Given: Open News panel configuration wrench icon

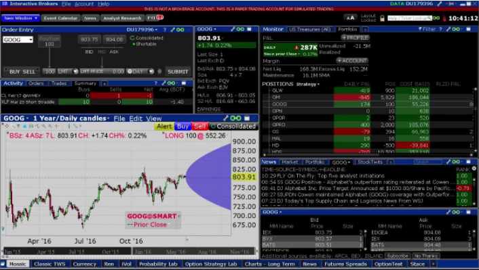Looking at the screenshot, I should pos(448,162).
